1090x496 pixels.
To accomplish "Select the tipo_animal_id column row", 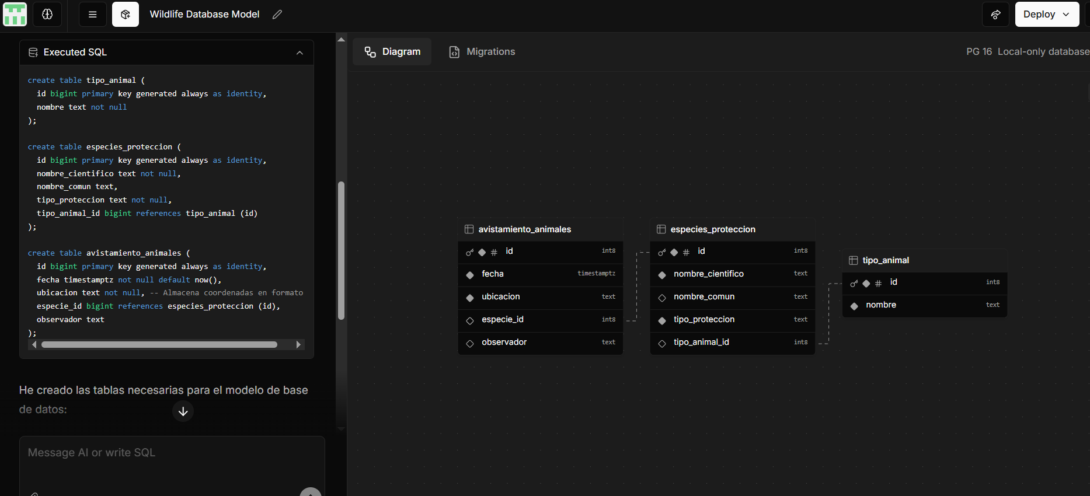I will coord(732,343).
